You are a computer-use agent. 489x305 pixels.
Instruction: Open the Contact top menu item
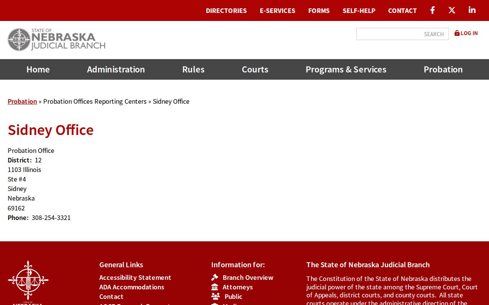402,11
